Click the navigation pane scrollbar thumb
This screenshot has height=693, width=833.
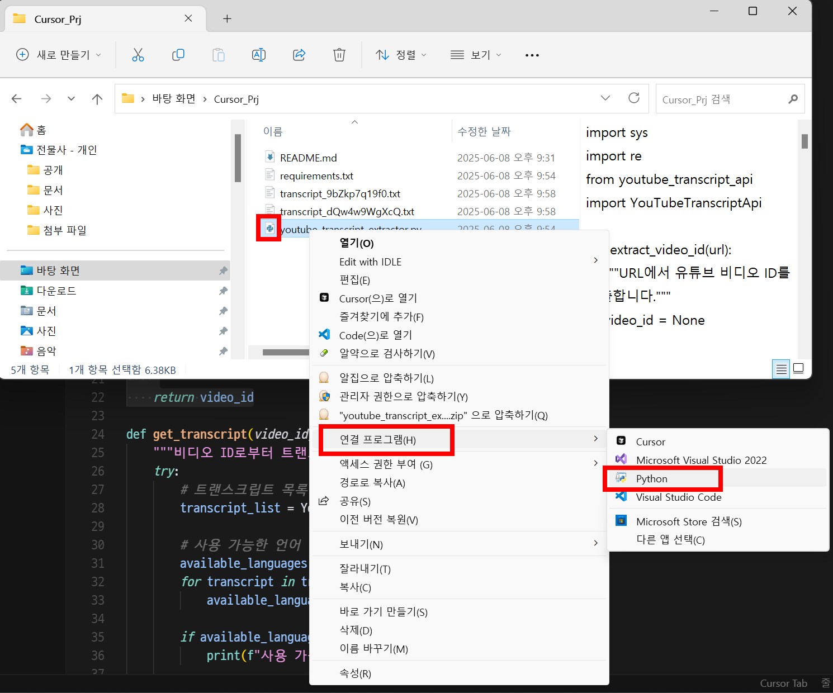238,158
